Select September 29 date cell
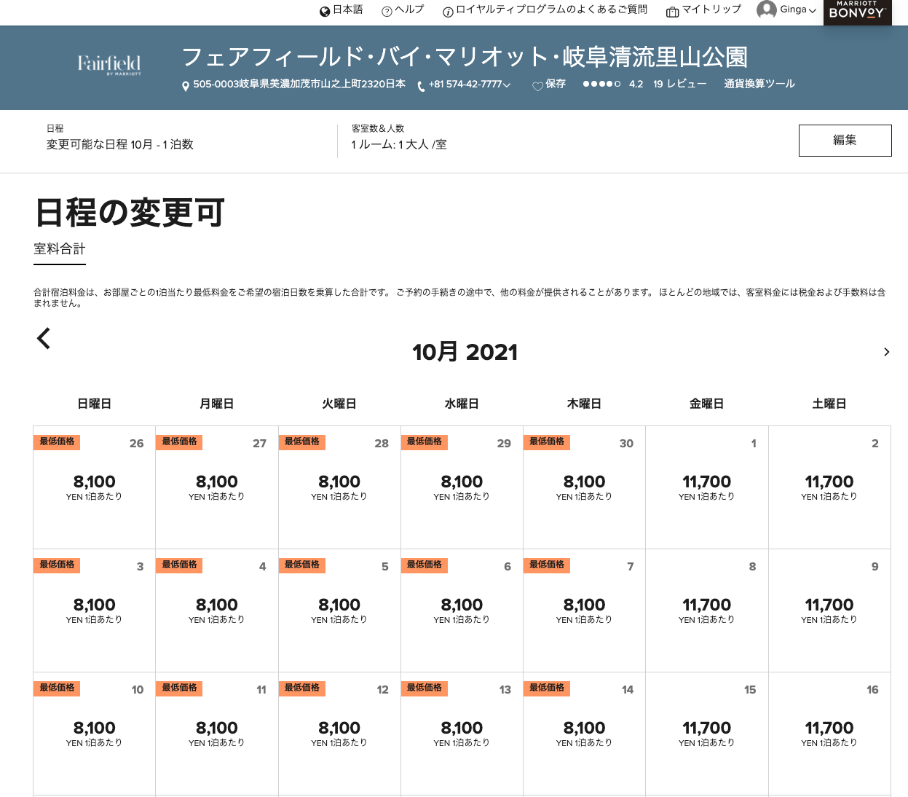The width and height of the screenshot is (908, 797). click(462, 487)
